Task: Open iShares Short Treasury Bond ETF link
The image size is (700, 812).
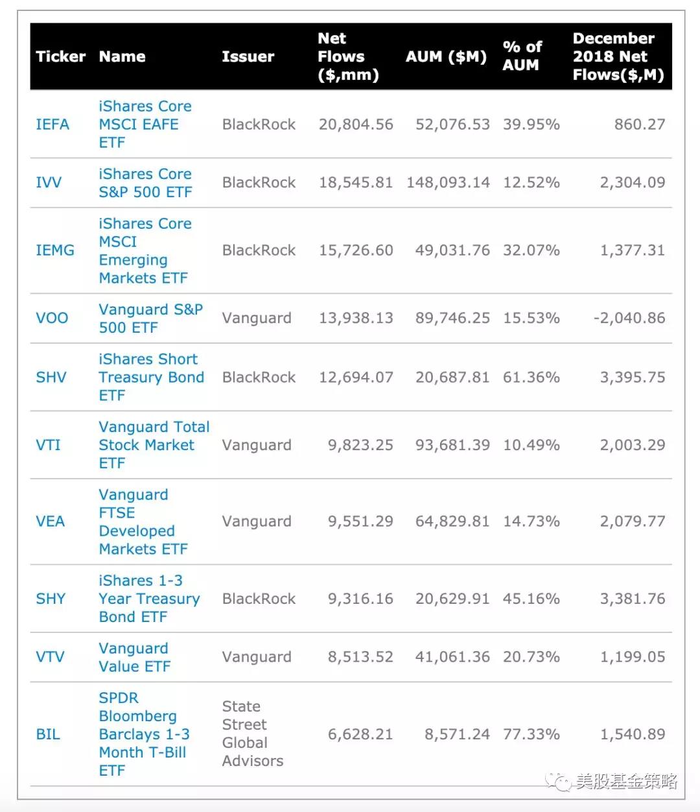Action: (x=151, y=377)
